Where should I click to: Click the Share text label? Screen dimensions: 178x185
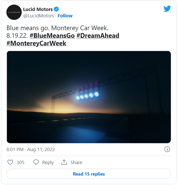(x=76, y=163)
